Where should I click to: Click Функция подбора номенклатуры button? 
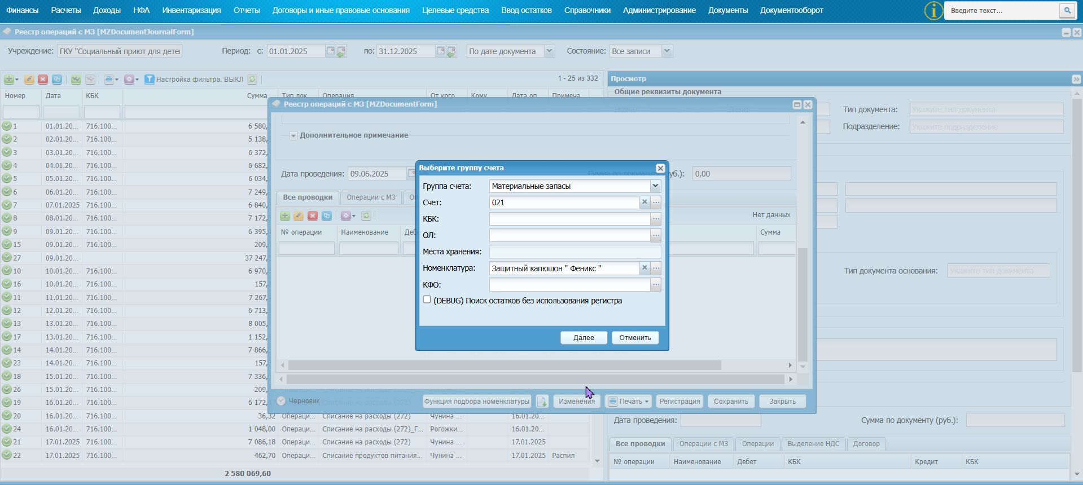coord(477,402)
